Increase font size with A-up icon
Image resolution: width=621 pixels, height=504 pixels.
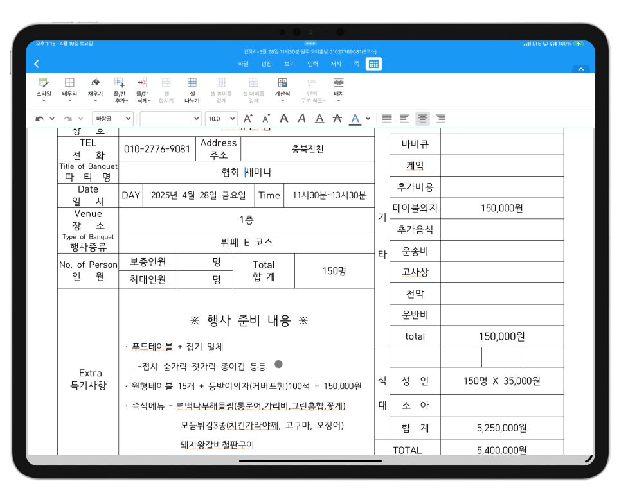coord(248,118)
